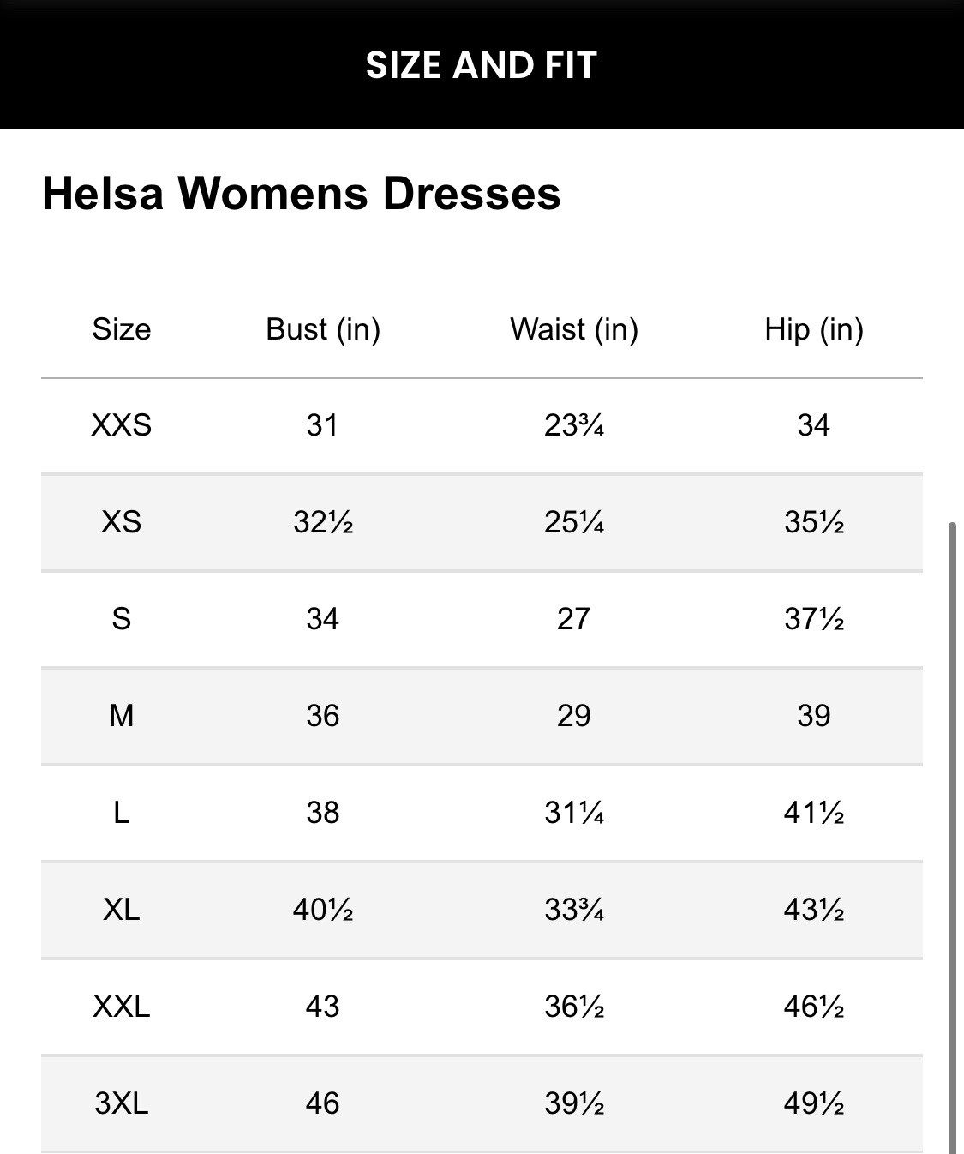Click the Helsa Womens Dresses heading
Image resolution: width=964 pixels, height=1154 pixels.
pyautogui.click(x=301, y=193)
